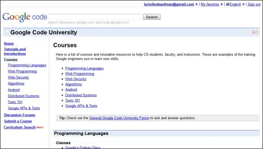Viewport: 263px width, 149px height.
Task: Click the Search button
Action: pyautogui.click(x=152, y=17)
